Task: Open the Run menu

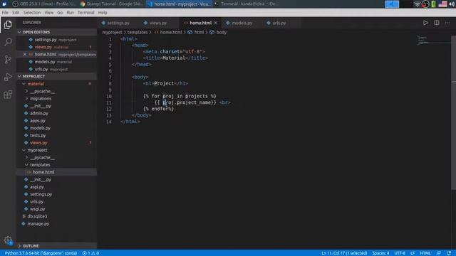Action: tap(70, 13)
